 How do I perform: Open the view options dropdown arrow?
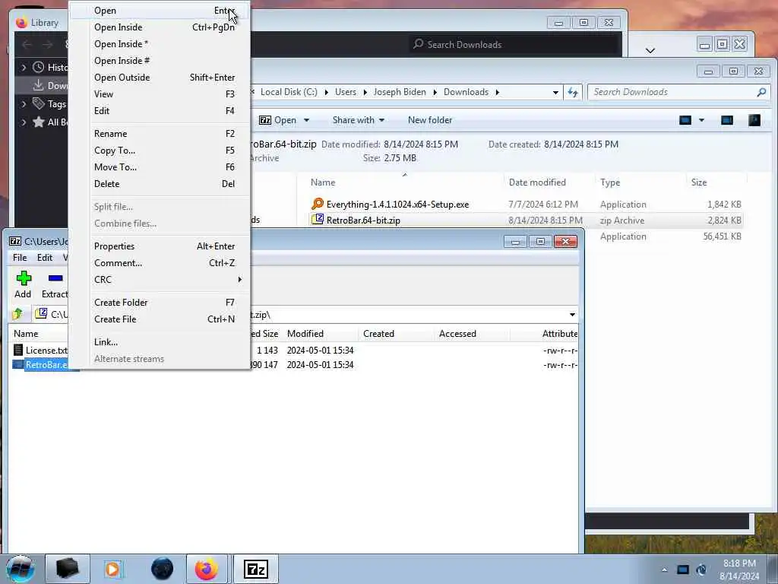[701, 120]
